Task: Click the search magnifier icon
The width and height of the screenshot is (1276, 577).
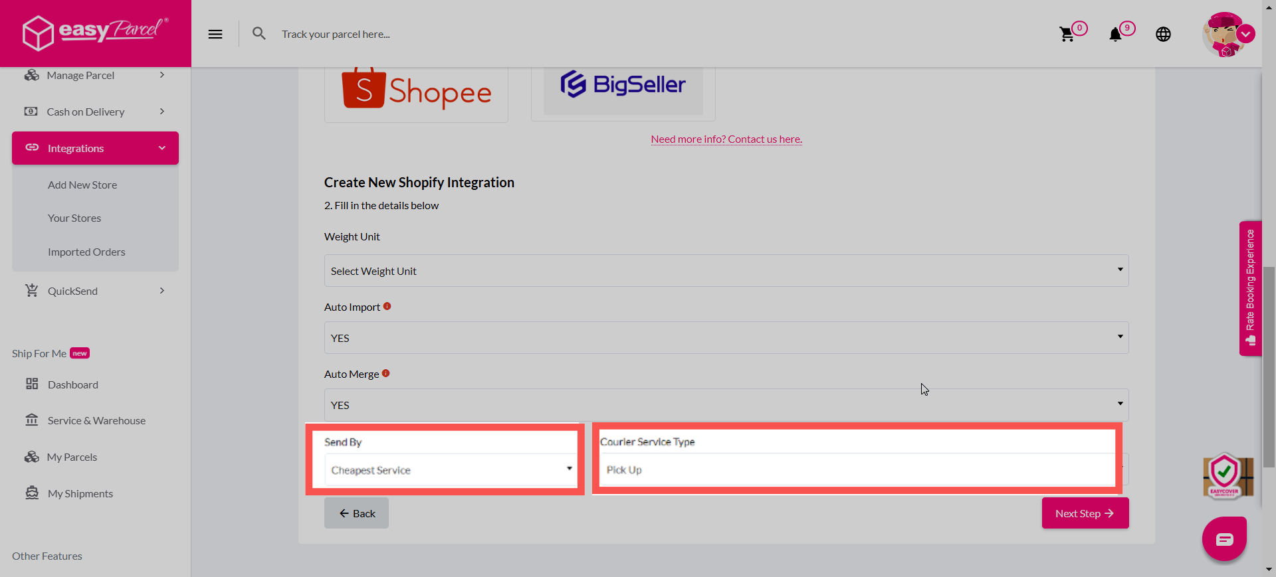Action: coord(259,33)
